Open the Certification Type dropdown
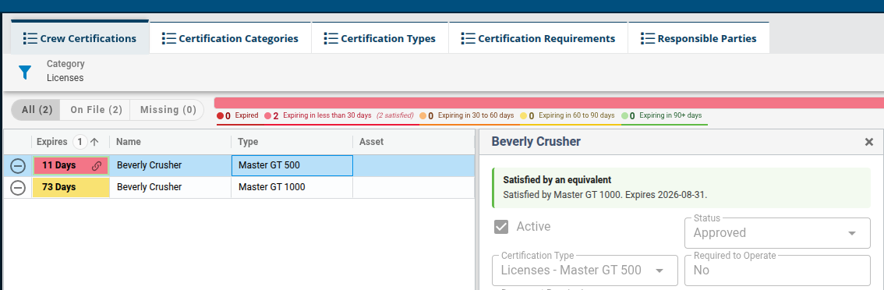884x290 pixels. click(x=585, y=271)
